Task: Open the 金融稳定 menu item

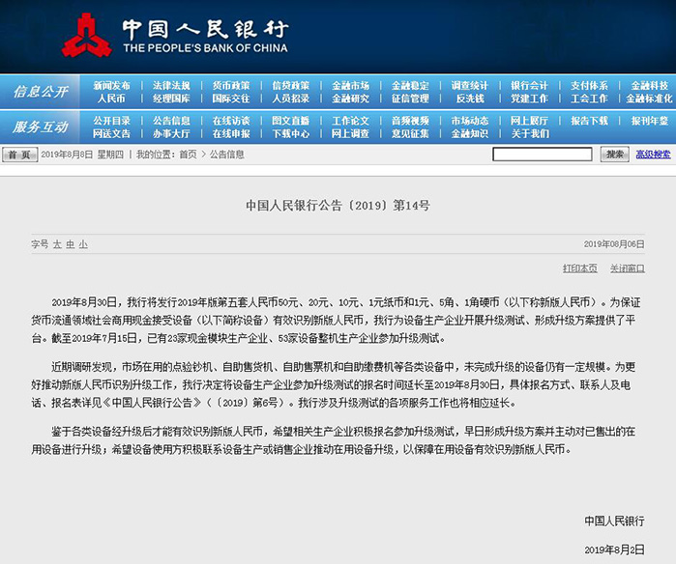Action: coord(410,86)
